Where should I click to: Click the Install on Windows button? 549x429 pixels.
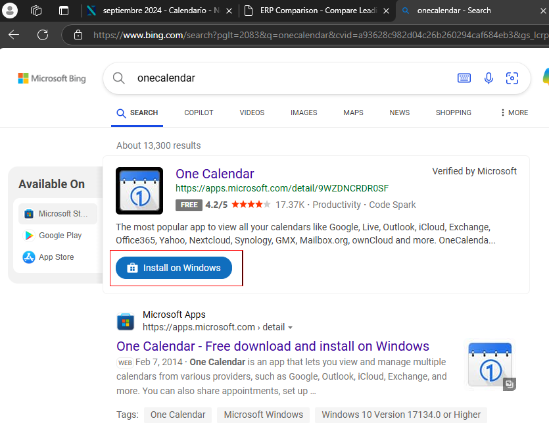pyautogui.click(x=174, y=268)
